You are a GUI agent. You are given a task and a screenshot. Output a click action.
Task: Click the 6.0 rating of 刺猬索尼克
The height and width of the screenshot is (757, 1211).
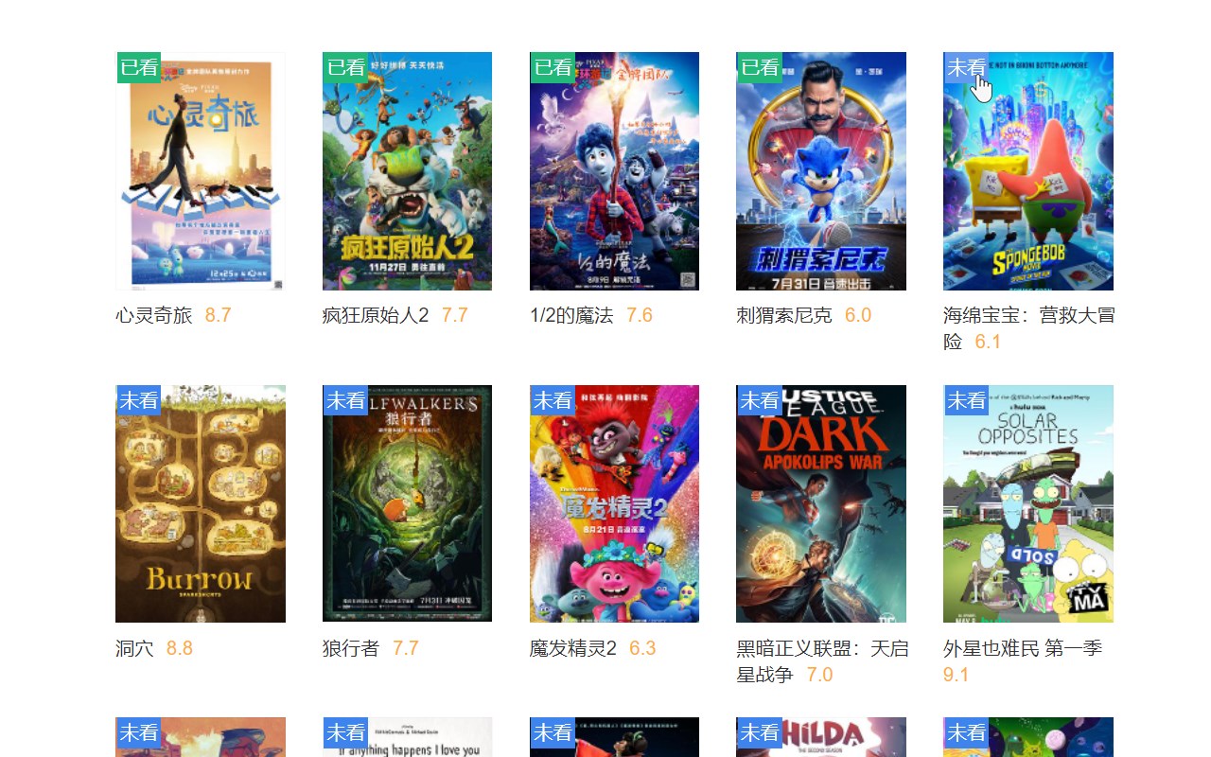(858, 315)
